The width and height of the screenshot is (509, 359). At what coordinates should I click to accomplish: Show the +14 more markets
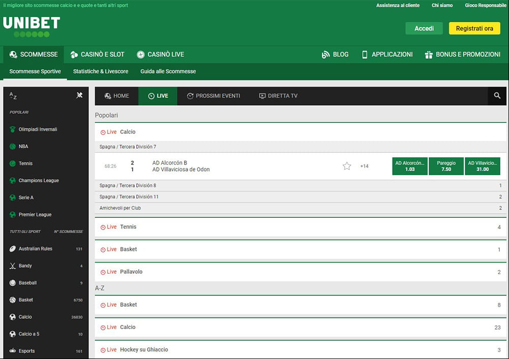coord(364,166)
